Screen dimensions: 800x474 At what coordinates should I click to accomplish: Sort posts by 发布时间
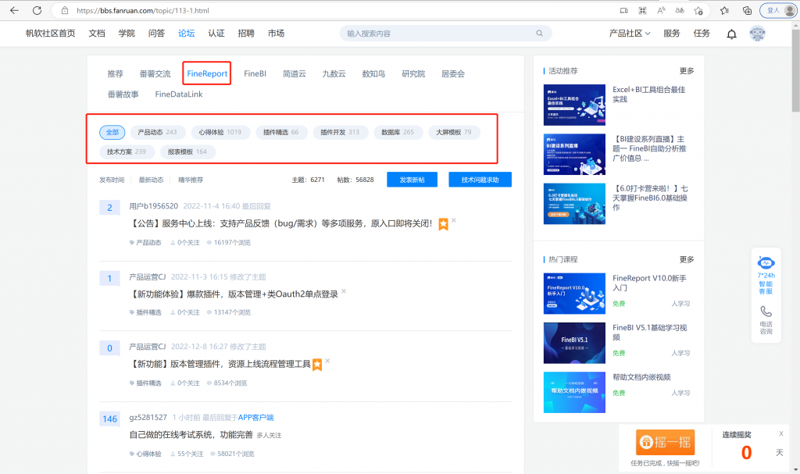[112, 180]
